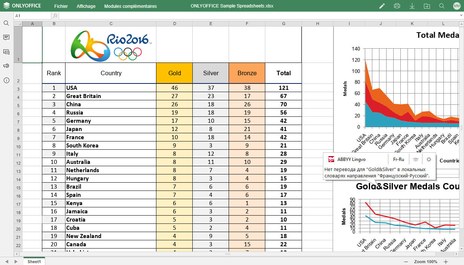Screen dimensions: 464x265
Task: Select the Gold header cell
Action: (174, 73)
